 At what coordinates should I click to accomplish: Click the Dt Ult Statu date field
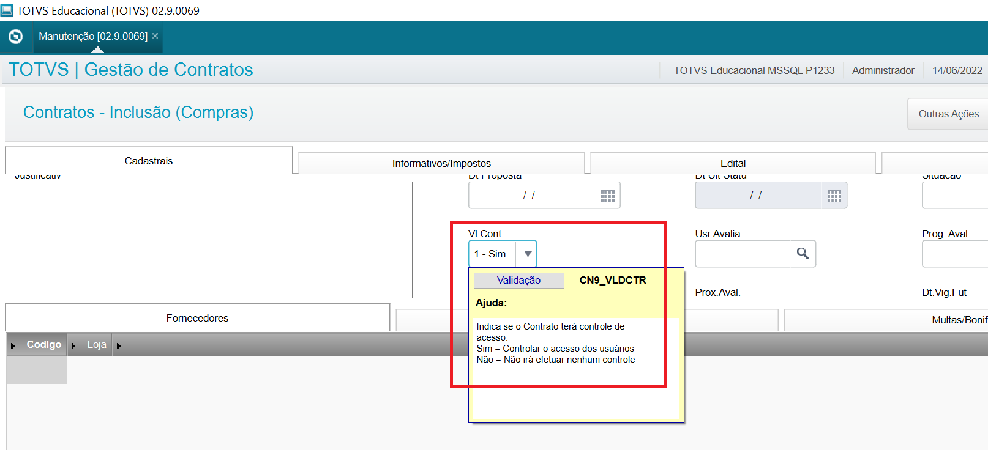click(x=771, y=195)
